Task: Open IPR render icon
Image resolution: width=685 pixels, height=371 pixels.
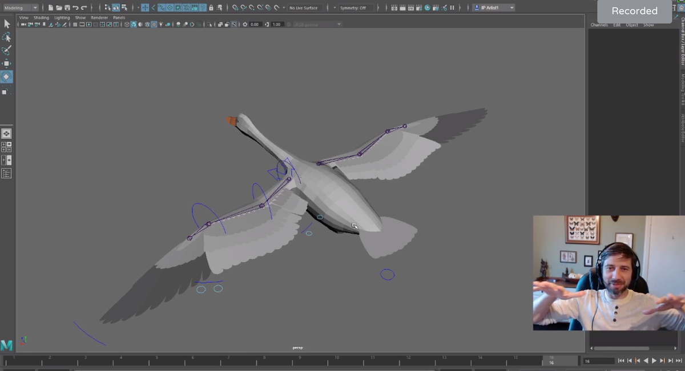Action: [410, 8]
